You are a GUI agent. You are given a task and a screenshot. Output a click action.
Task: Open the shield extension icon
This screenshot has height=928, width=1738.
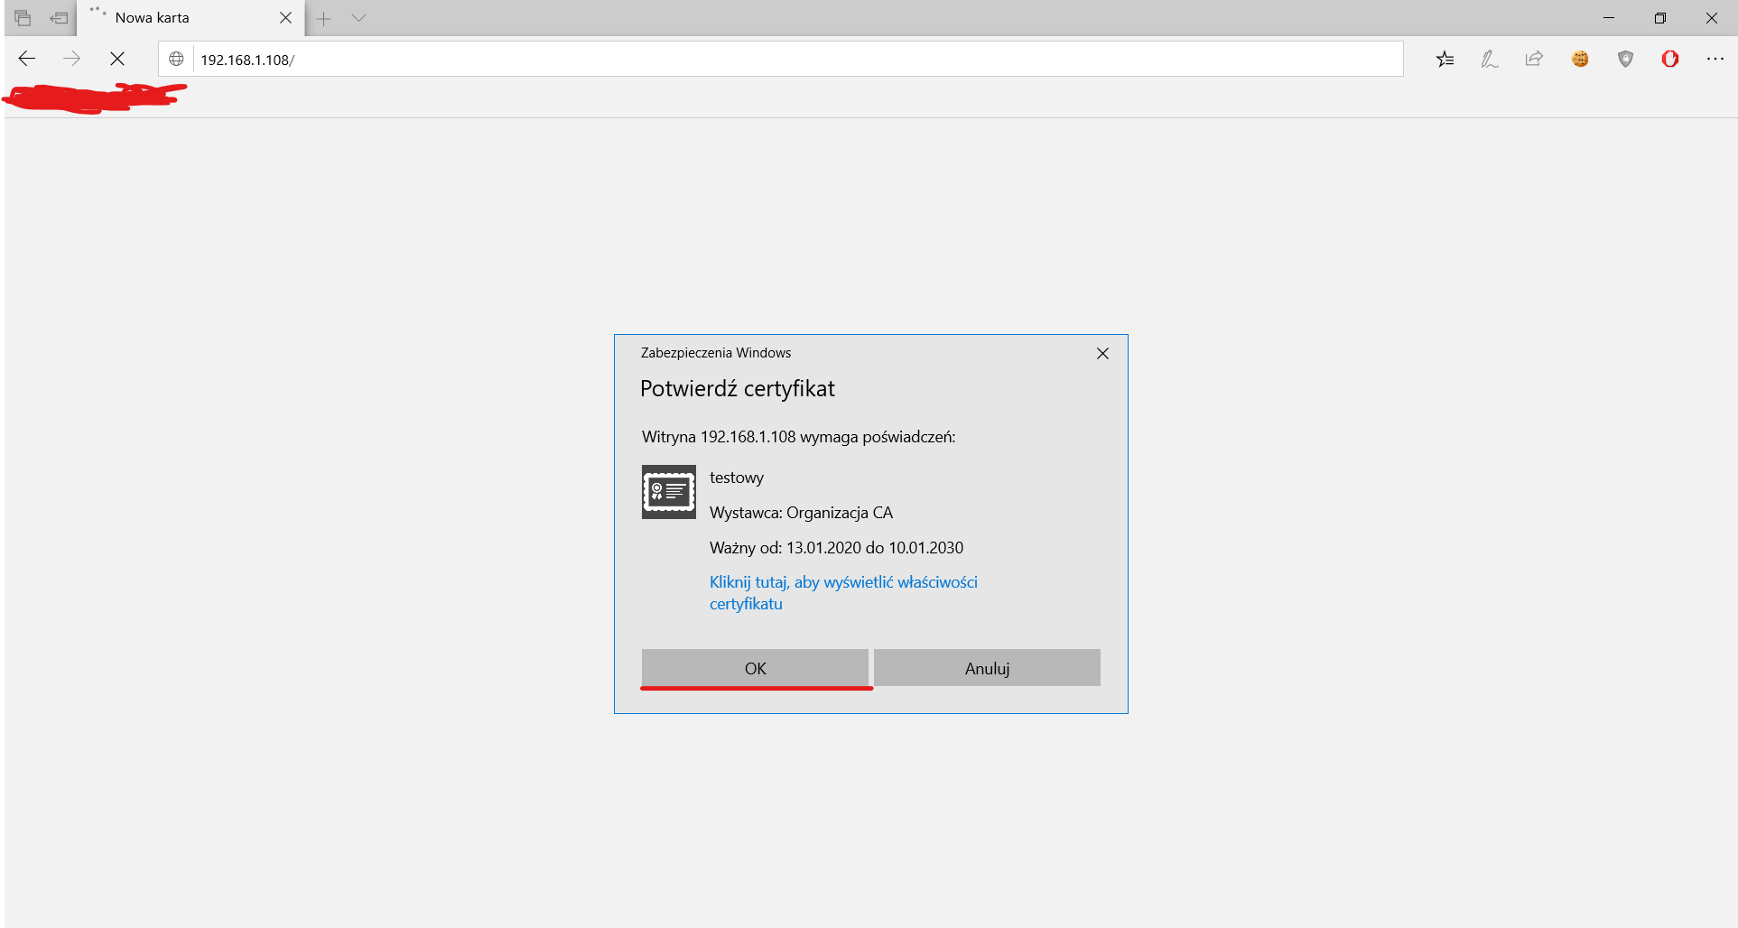(1625, 60)
